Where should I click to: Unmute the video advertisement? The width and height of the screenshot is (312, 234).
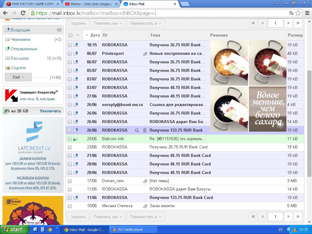pos(281,124)
